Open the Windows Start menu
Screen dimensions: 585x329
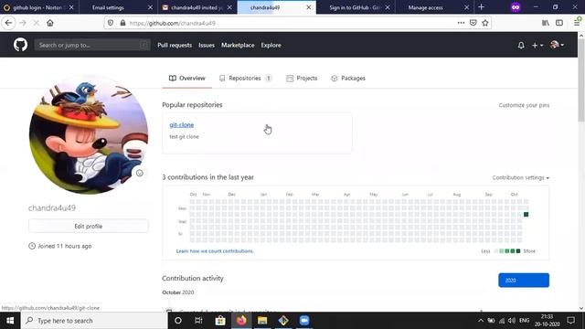tap(10, 321)
